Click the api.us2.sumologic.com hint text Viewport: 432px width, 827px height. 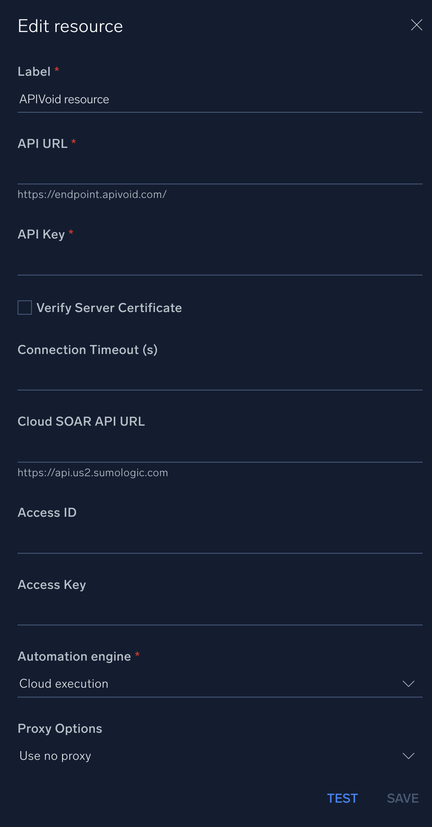(x=93, y=473)
